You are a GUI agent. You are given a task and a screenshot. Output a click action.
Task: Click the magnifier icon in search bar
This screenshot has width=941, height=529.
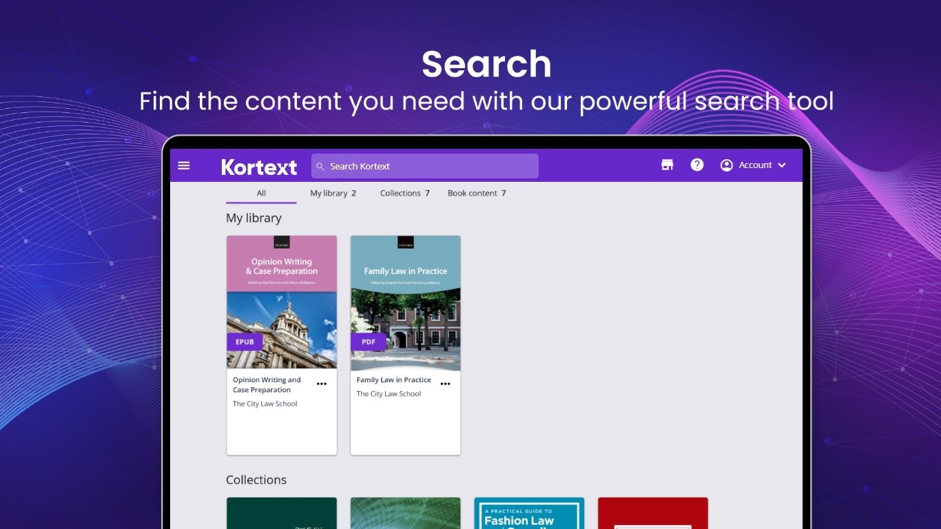click(320, 167)
